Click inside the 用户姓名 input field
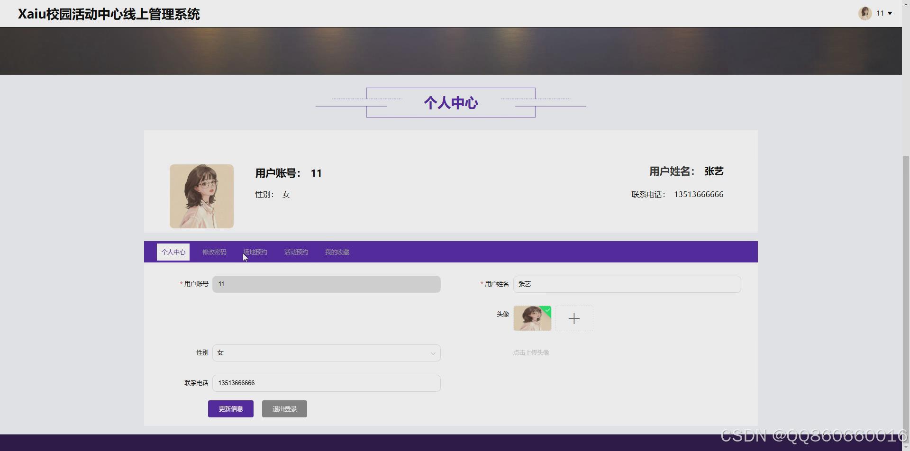The height and width of the screenshot is (451, 910). tap(627, 284)
